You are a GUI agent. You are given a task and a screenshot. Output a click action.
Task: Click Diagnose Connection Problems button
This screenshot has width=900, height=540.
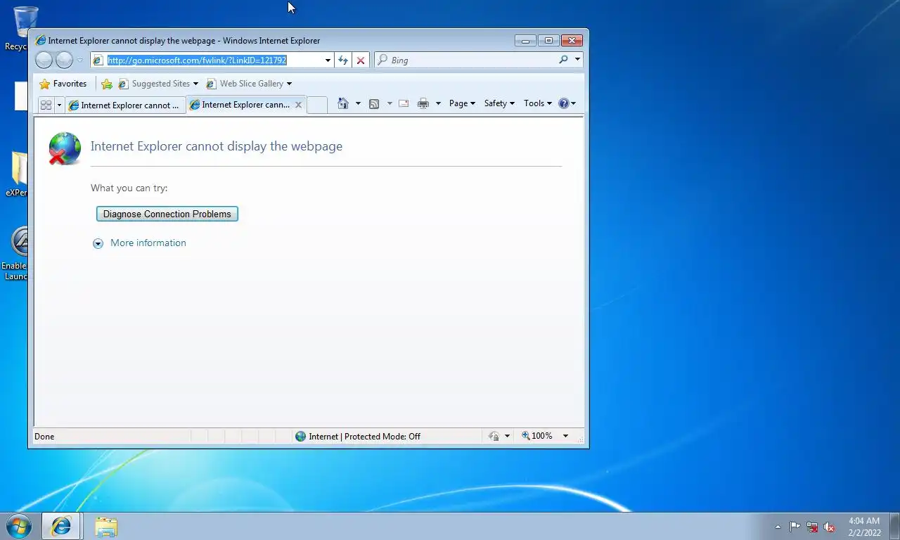coord(167,214)
